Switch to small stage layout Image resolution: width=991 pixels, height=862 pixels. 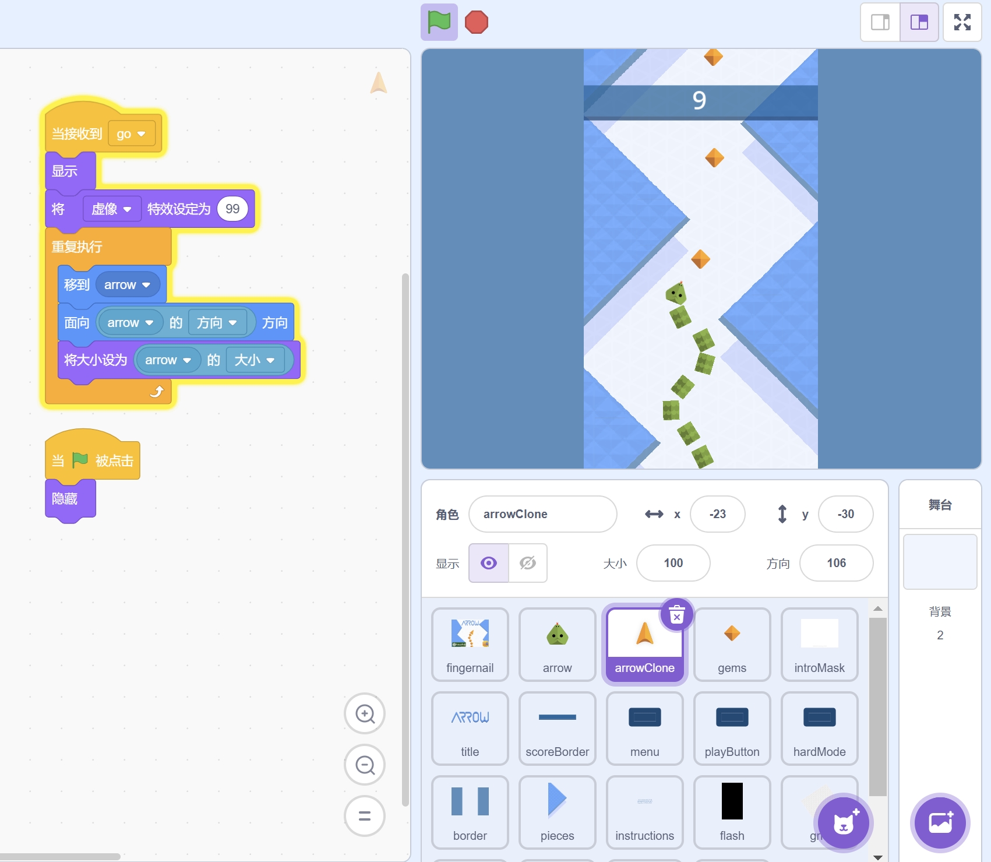pyautogui.click(x=880, y=22)
